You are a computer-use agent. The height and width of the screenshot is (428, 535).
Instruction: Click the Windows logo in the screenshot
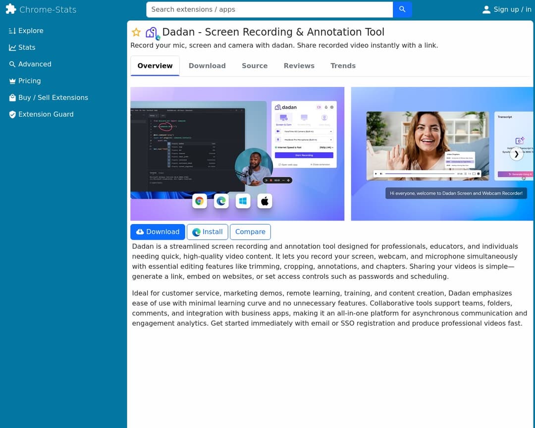click(243, 201)
